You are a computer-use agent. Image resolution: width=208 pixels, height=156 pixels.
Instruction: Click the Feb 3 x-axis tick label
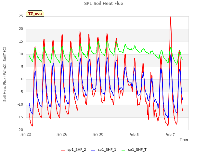[x=134, y=135]
